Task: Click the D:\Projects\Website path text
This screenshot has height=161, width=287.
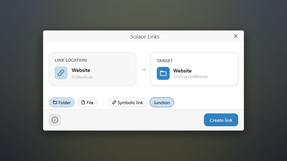Action: [191, 77]
